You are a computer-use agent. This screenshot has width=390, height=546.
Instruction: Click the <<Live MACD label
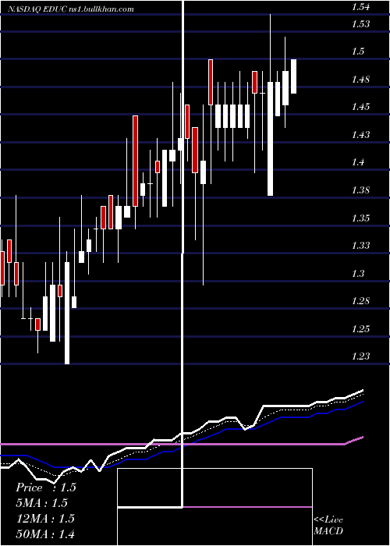328,525
